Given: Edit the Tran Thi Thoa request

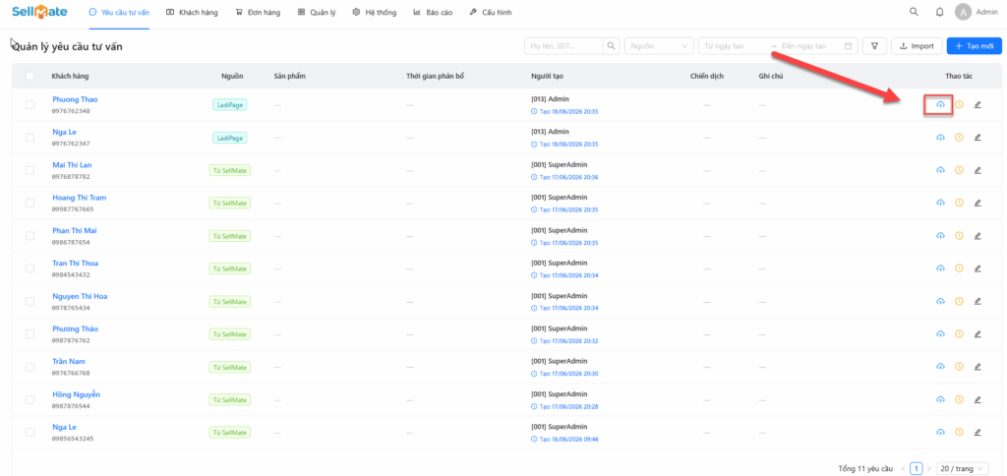Looking at the screenshot, I should point(977,268).
